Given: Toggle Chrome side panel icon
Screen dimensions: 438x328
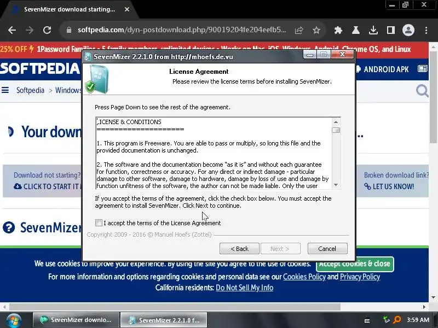Looking at the screenshot, I should coord(391,30).
